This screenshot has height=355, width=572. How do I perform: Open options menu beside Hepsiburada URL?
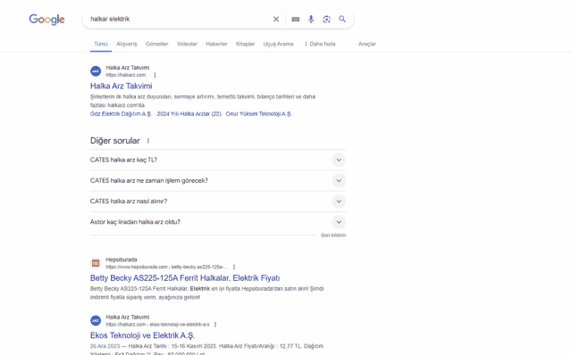(234, 267)
